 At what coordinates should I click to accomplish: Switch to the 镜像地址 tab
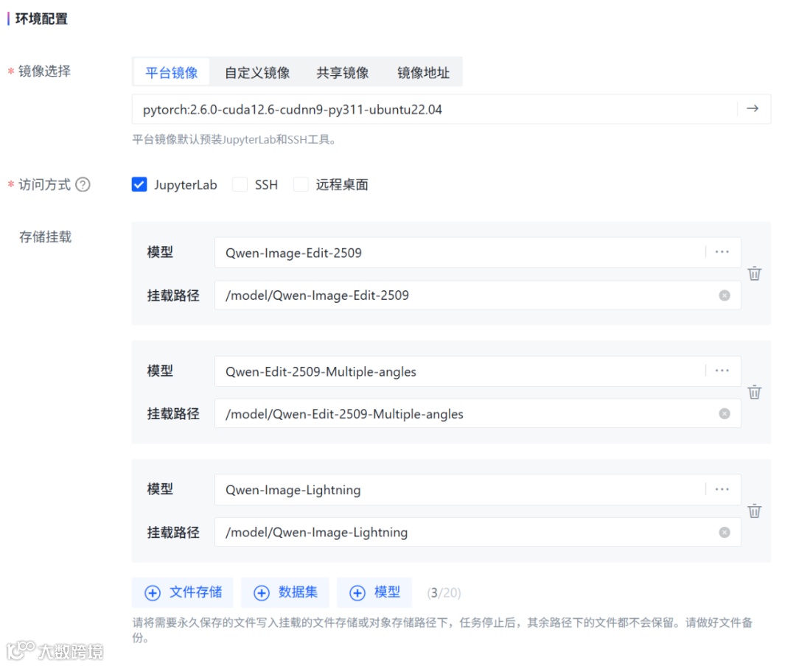click(x=423, y=73)
